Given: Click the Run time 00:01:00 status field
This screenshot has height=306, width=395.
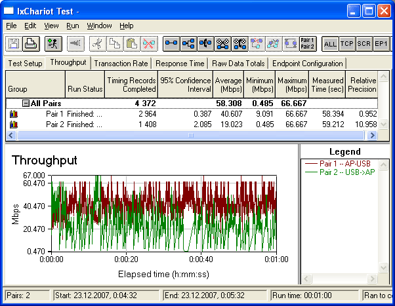Looking at the screenshot, I should pos(314,295).
